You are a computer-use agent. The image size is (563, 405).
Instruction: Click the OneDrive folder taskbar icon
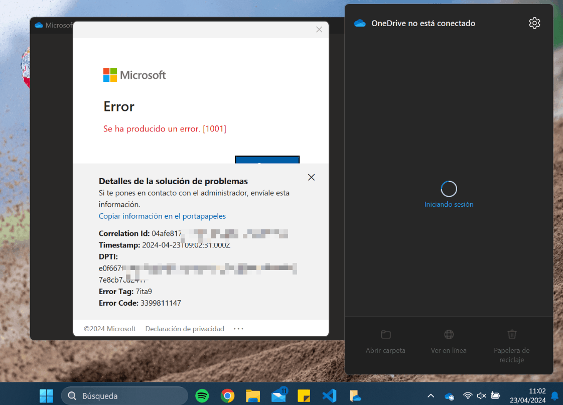point(355,395)
